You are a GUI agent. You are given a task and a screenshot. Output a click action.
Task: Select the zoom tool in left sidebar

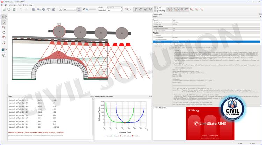tap(4, 27)
